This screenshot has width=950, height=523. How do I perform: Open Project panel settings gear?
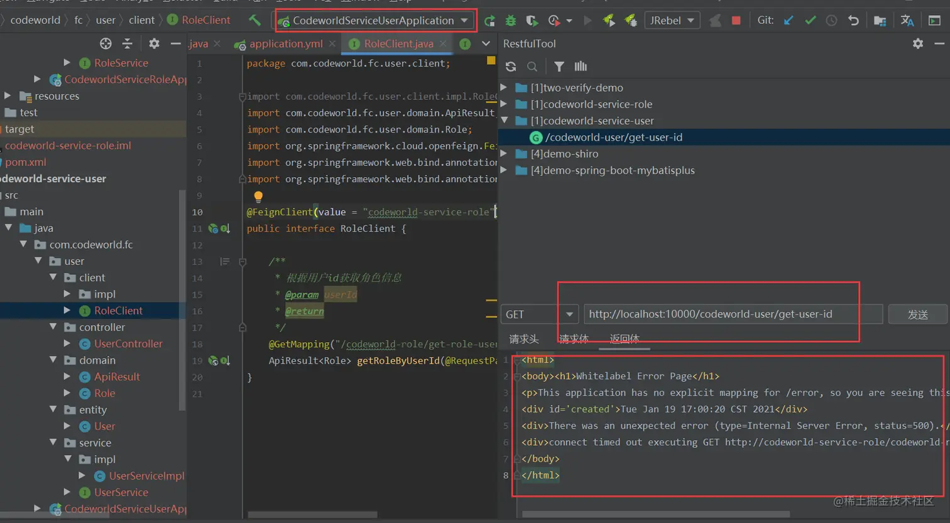[154, 43]
